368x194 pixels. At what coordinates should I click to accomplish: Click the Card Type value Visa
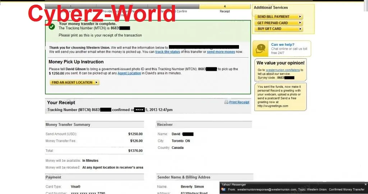click(75, 186)
